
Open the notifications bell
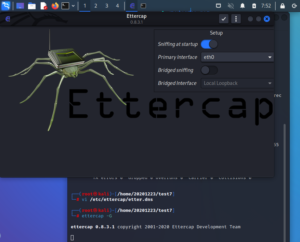pos(243,6)
